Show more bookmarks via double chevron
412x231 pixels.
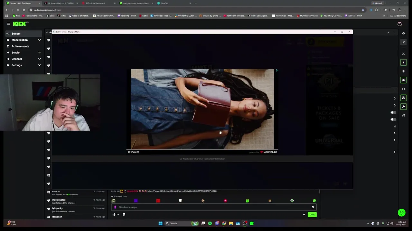pyautogui.click(x=384, y=16)
